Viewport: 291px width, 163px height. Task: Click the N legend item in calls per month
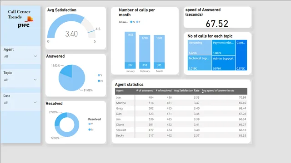132,22
